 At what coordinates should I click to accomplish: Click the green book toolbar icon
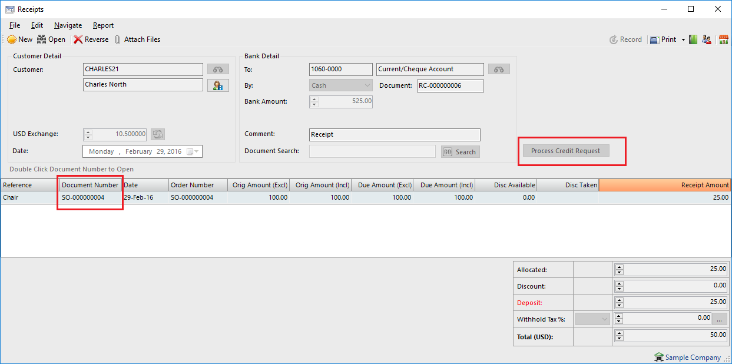693,39
